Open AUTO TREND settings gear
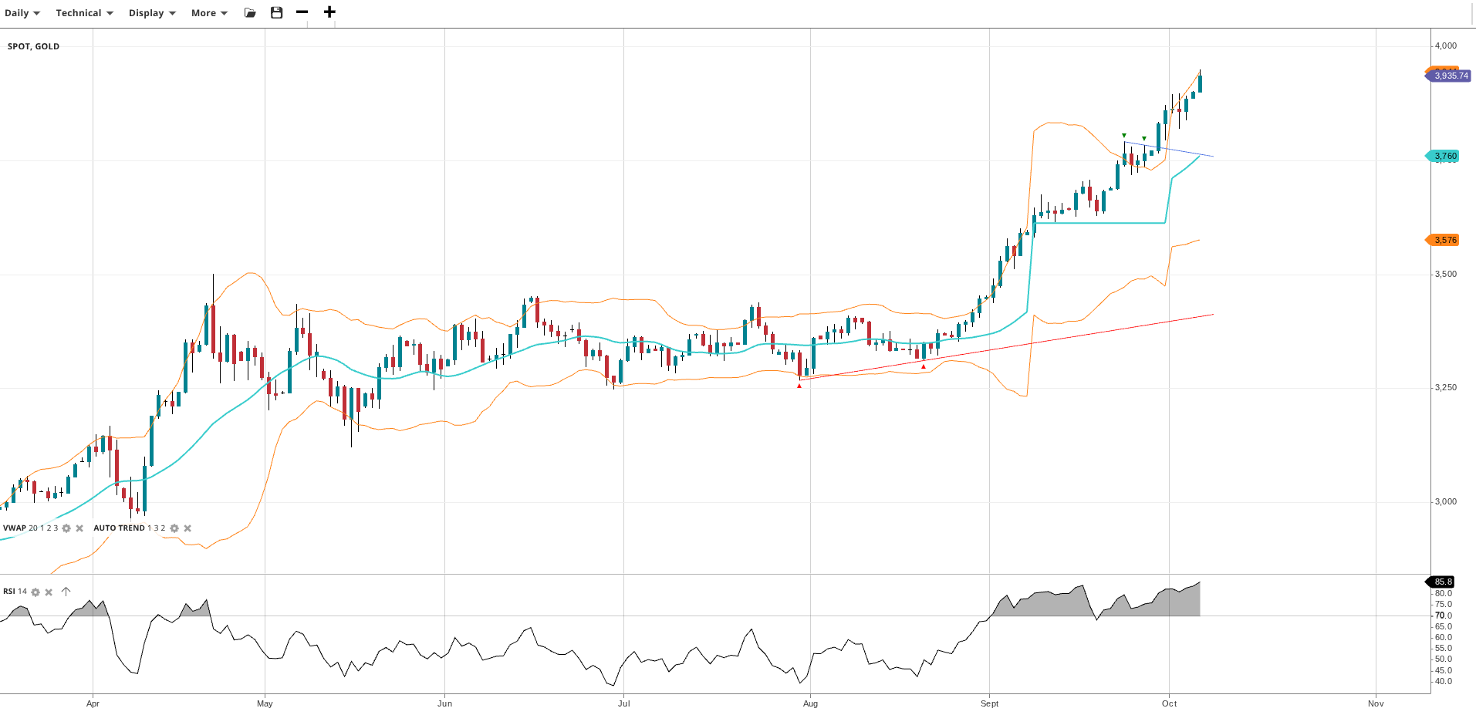This screenshot has height=715, width=1476. pyautogui.click(x=174, y=528)
